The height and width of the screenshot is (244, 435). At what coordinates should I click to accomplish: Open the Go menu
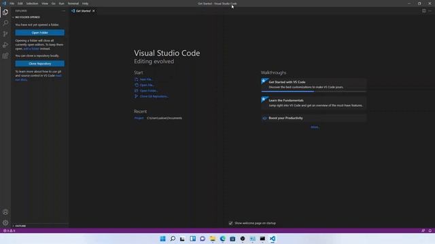point(54,3)
